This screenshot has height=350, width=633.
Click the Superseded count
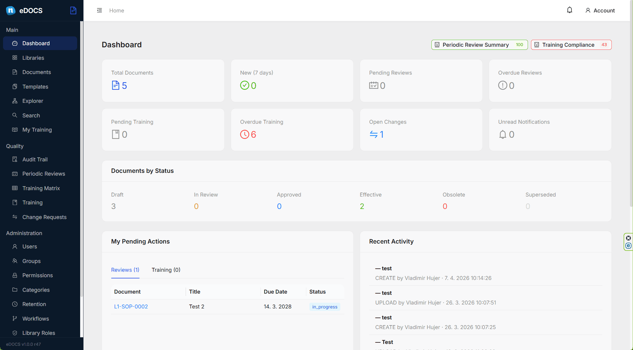[x=528, y=206]
